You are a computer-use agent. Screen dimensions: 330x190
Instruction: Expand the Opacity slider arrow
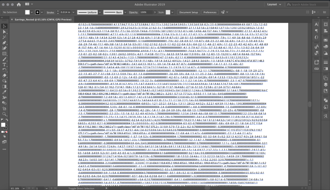point(155,13)
